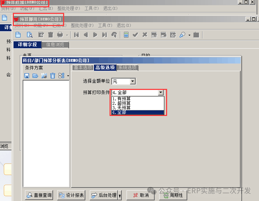The height and width of the screenshot is (201, 259).
Task: Click the 直接查询 button
Action: point(39,195)
